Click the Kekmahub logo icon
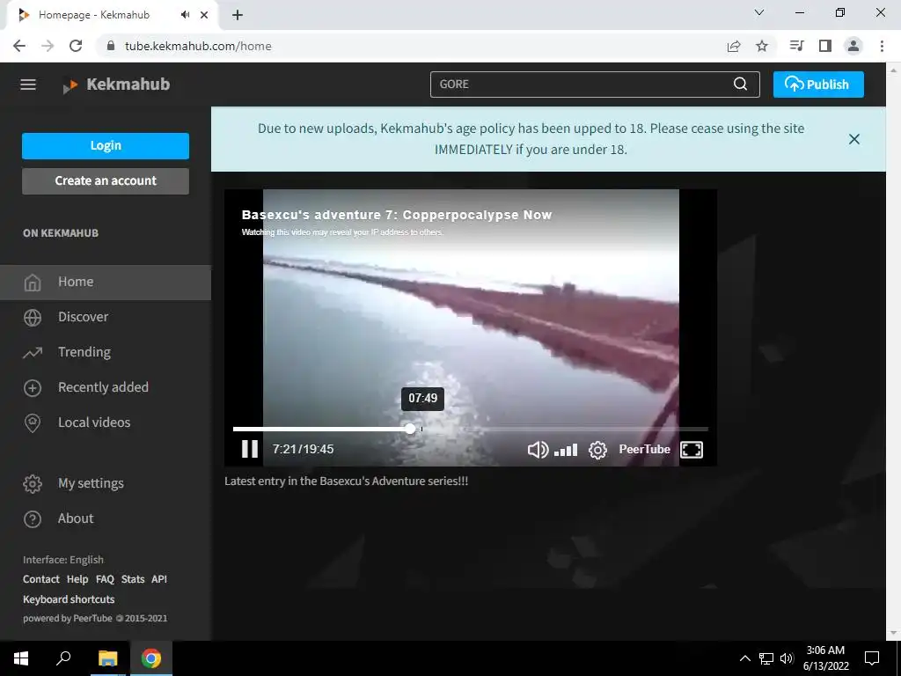Viewport: 901px width, 676px height. pyautogui.click(x=70, y=85)
